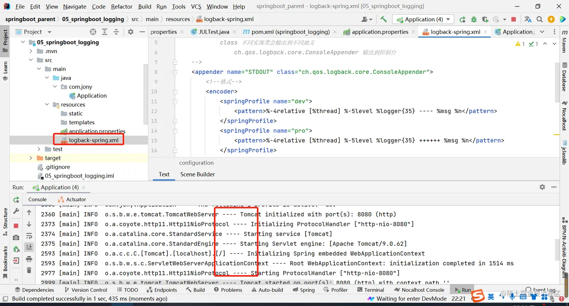Open the Terminal tool window
The image size is (569, 306).
click(x=370, y=290)
